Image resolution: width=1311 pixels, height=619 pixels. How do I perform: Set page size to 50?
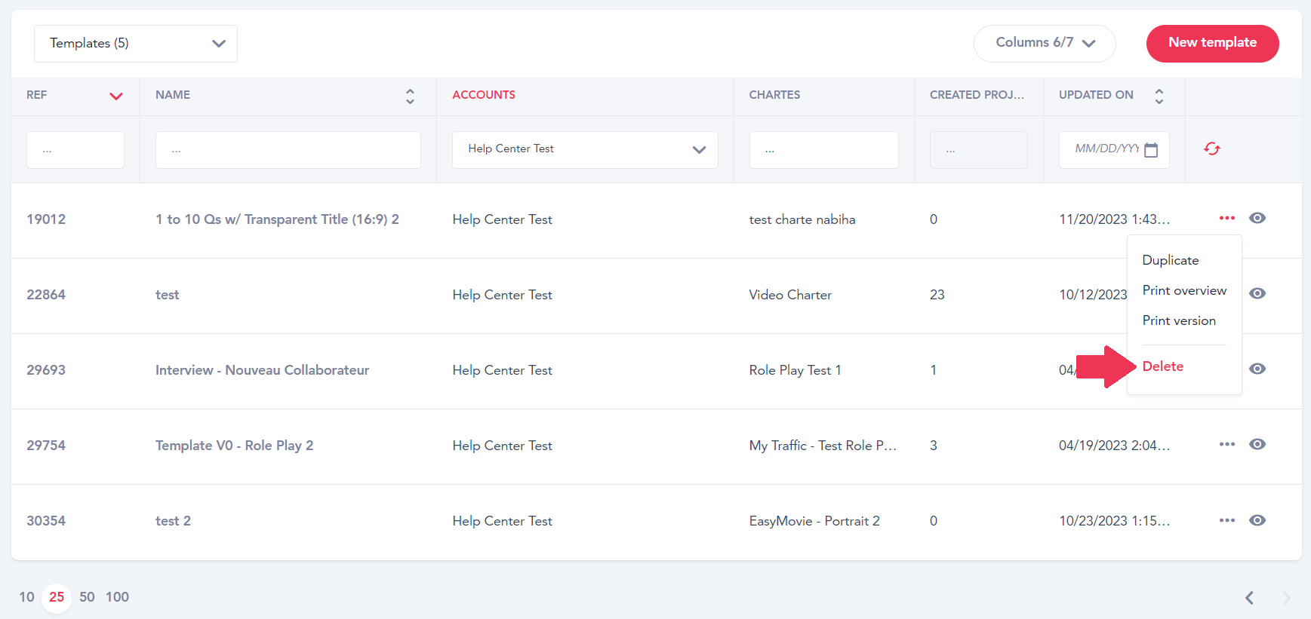pos(87,597)
